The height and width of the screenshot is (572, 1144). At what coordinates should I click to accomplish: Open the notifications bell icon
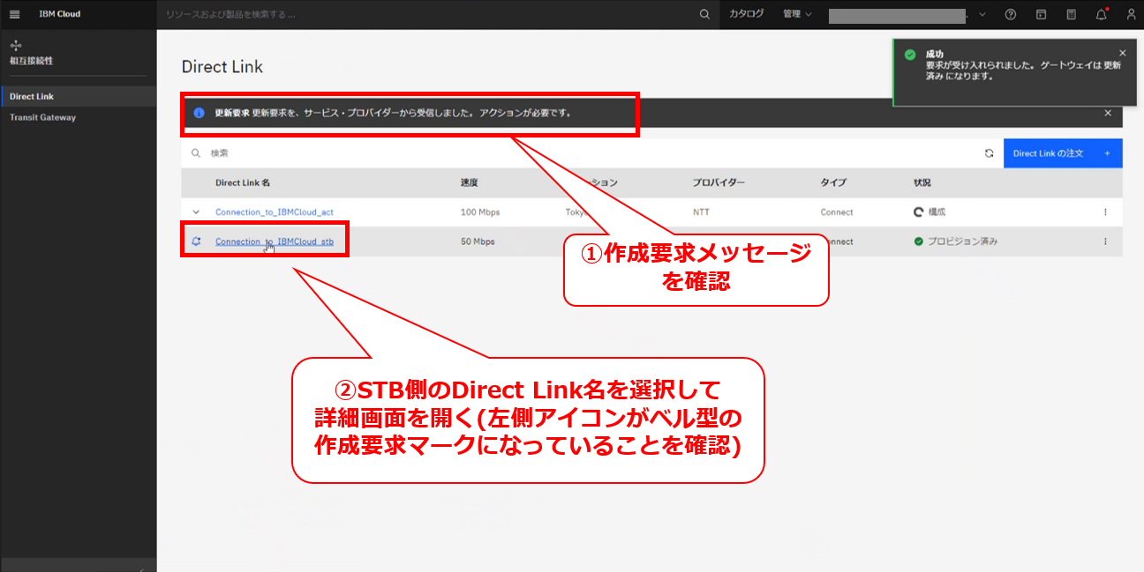click(1101, 15)
